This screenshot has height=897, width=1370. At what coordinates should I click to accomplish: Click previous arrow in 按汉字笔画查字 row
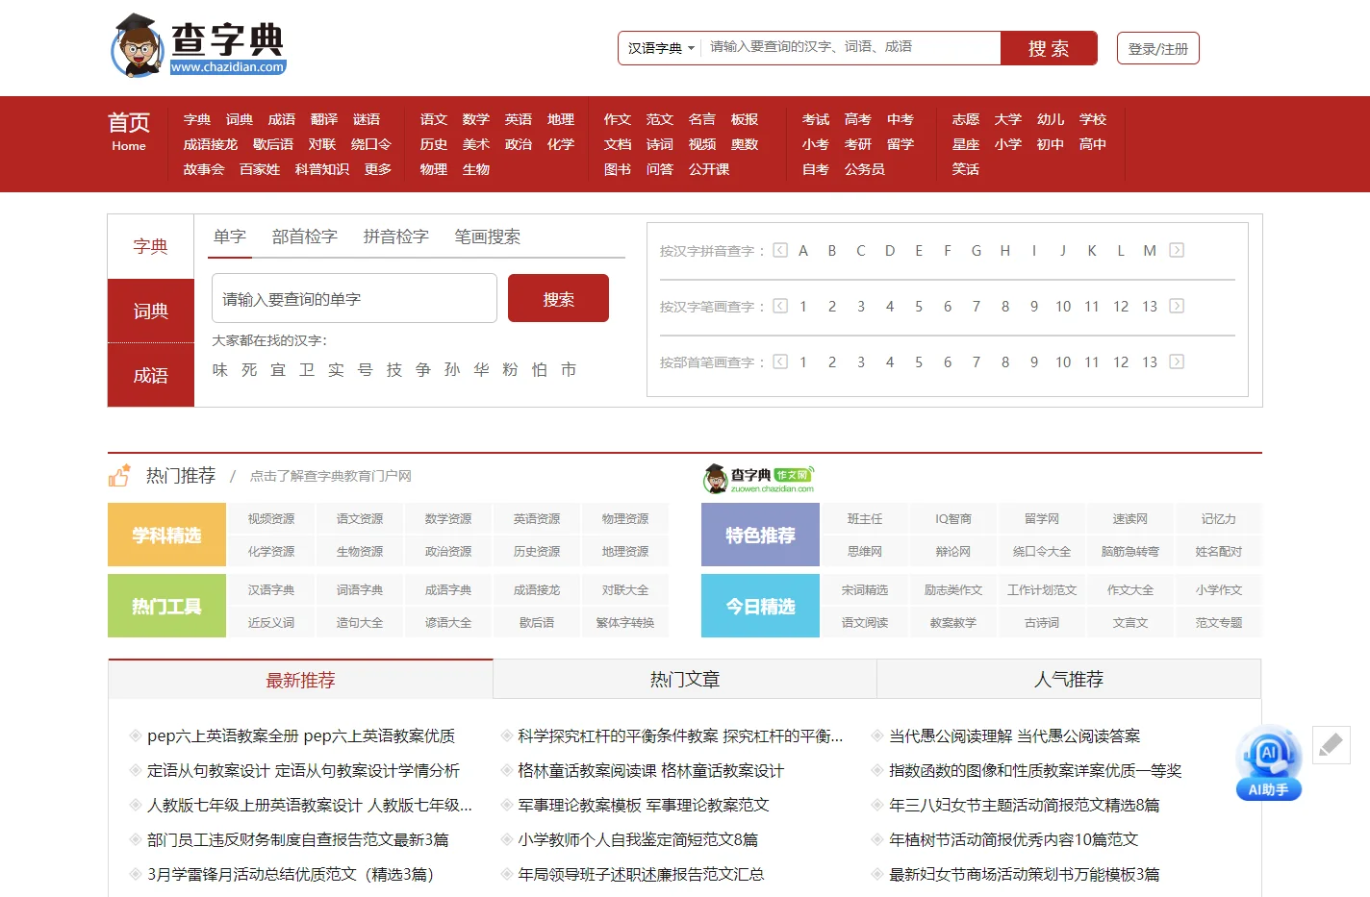point(780,306)
